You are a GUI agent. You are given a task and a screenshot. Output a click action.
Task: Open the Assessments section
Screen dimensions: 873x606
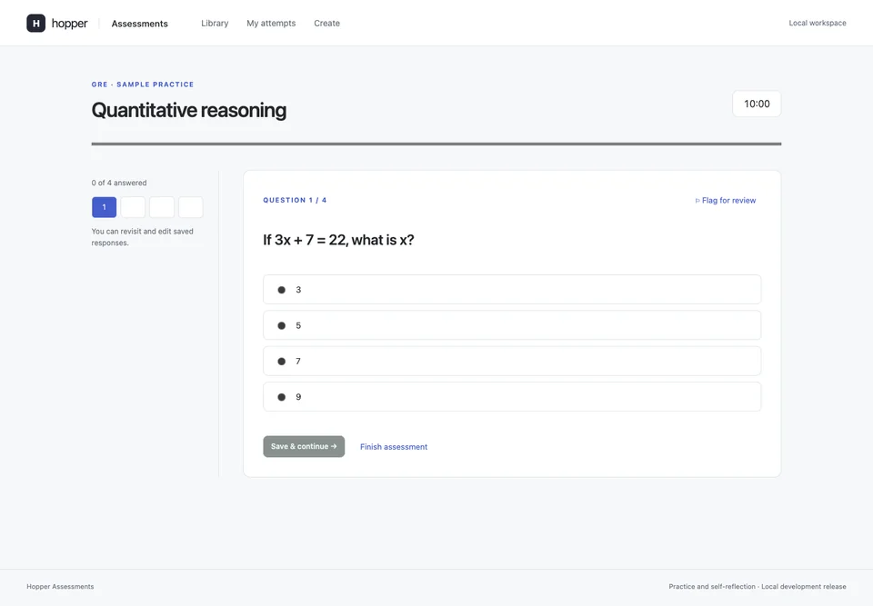click(x=140, y=24)
